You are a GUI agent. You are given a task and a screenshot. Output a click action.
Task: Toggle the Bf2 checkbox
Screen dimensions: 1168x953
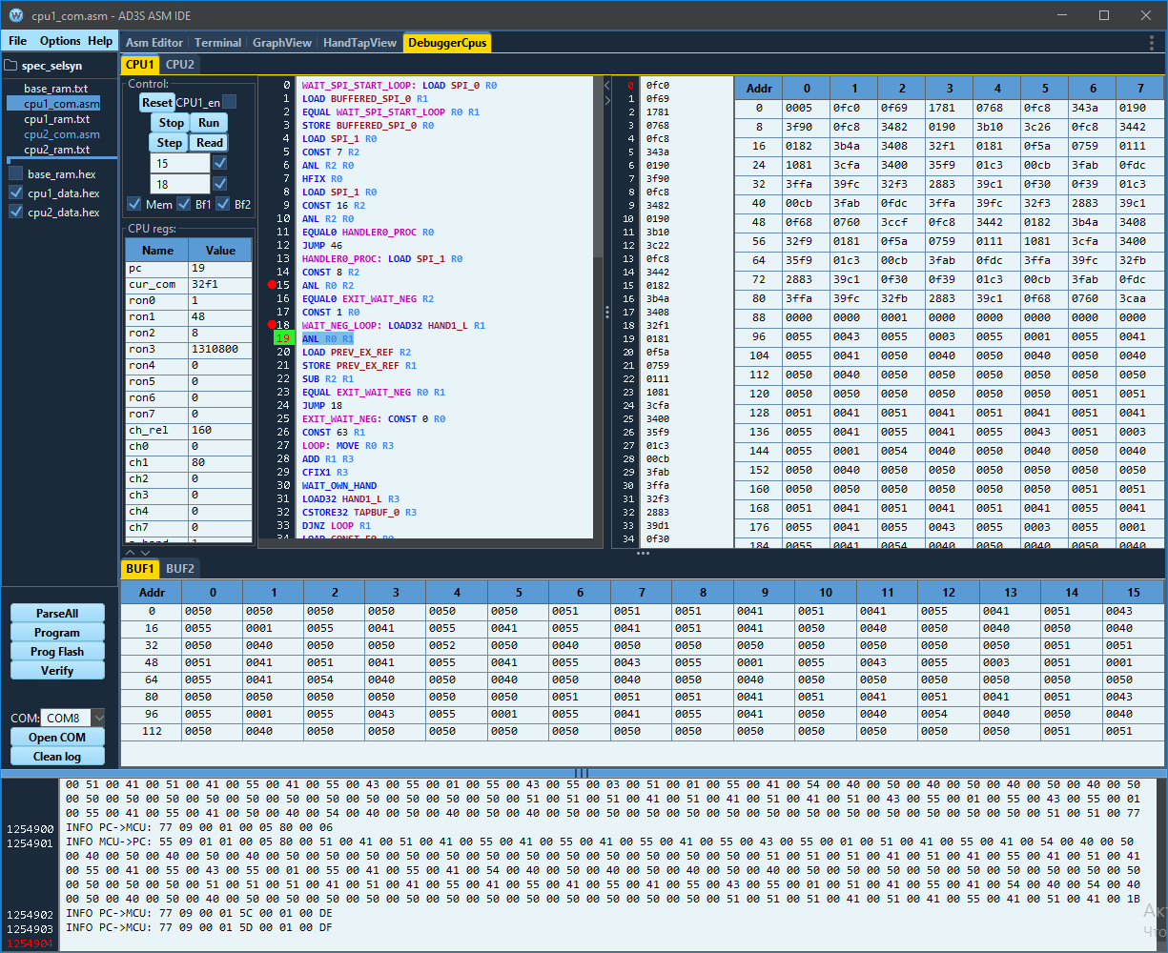tap(223, 204)
